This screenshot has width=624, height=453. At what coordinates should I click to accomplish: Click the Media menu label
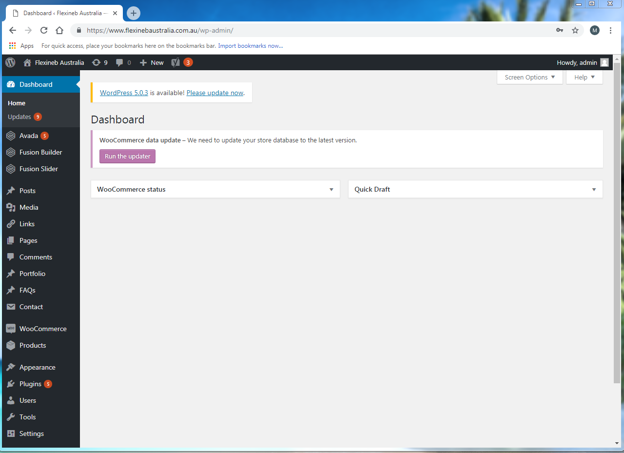click(29, 207)
